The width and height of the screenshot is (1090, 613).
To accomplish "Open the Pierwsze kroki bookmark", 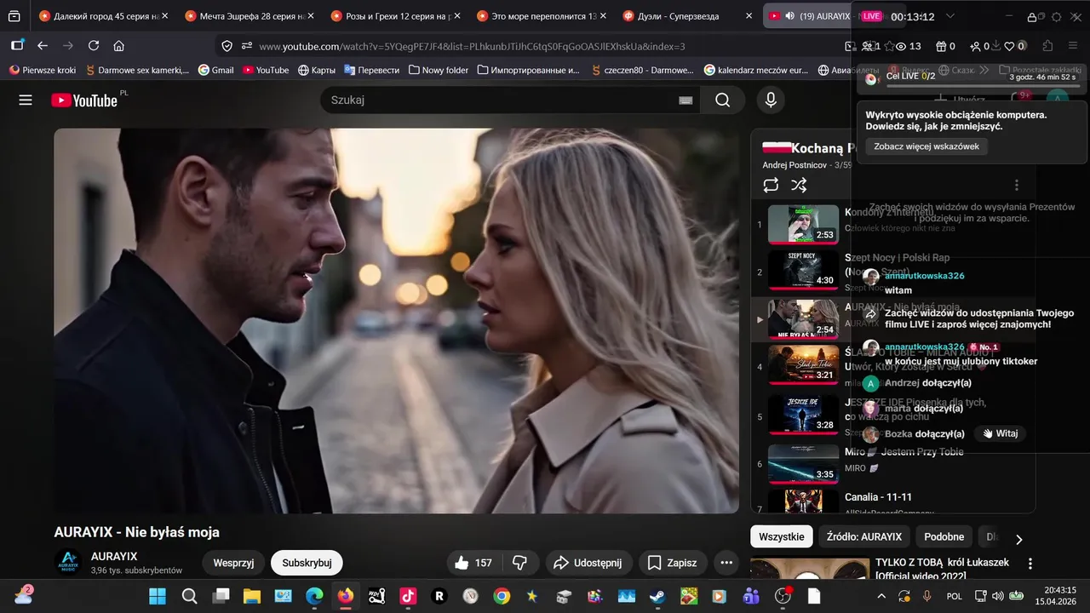I will 42,70.
